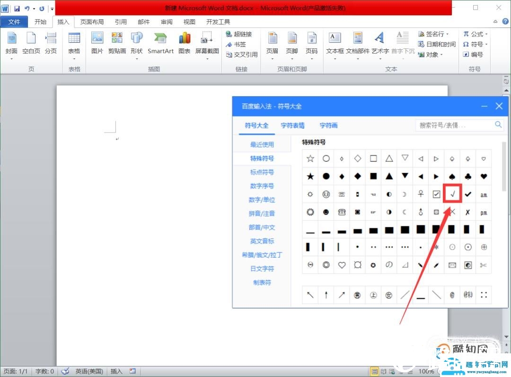
Task: Expand the signature line (签名行) dropdown
Action: (448, 34)
